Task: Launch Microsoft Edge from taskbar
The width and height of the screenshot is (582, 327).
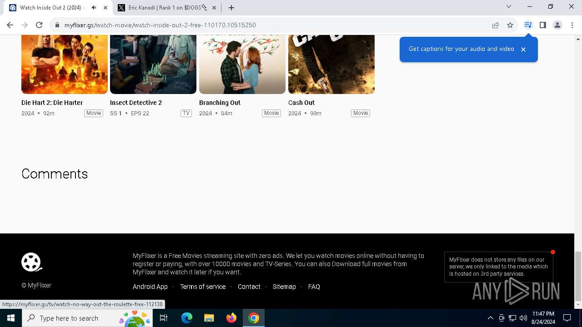Action: point(187,318)
